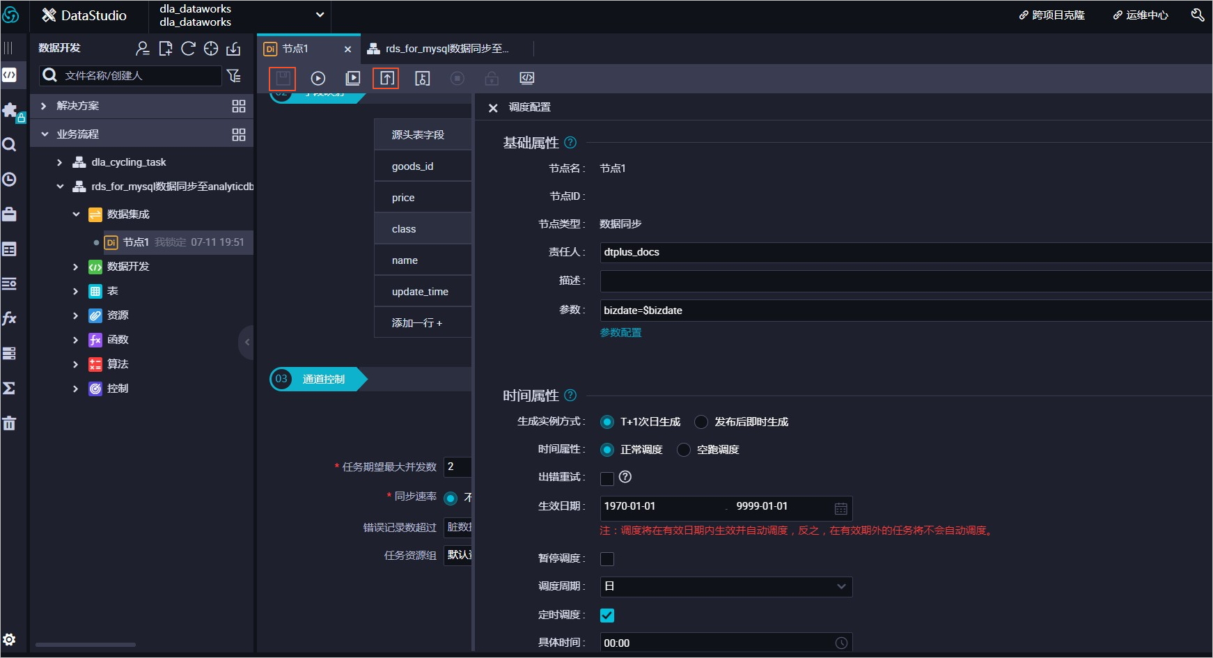Open the search sidebar icon

9,144
